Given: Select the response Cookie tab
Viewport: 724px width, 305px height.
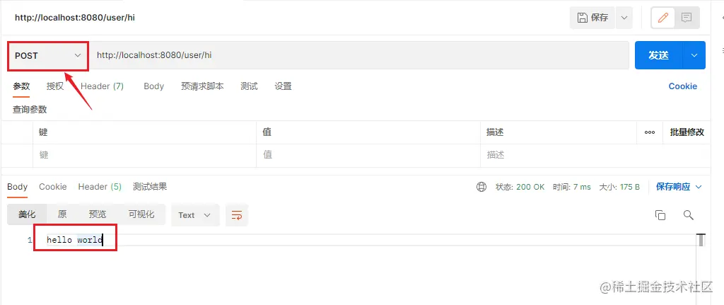Looking at the screenshot, I should point(52,187).
